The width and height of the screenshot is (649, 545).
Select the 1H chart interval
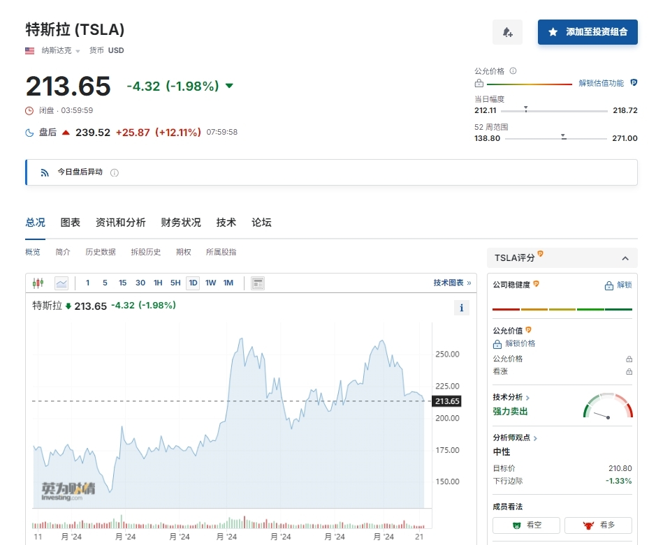tap(158, 283)
